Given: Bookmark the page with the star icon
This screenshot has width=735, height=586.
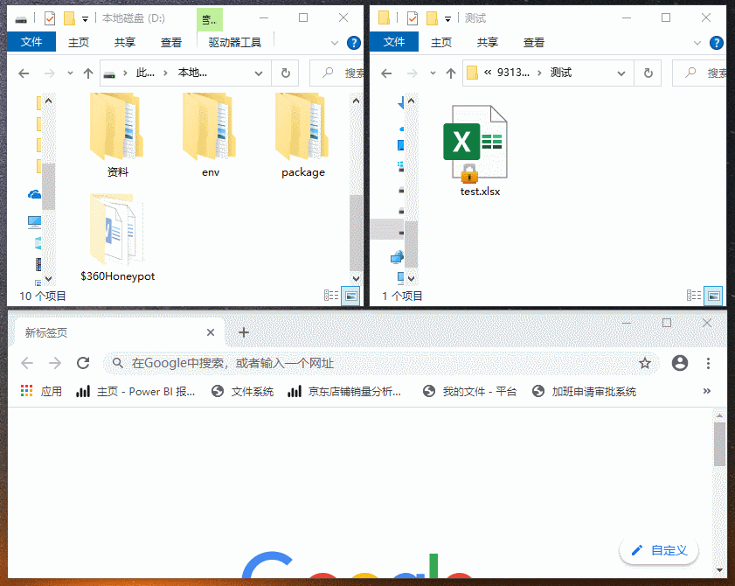Looking at the screenshot, I should tap(645, 363).
